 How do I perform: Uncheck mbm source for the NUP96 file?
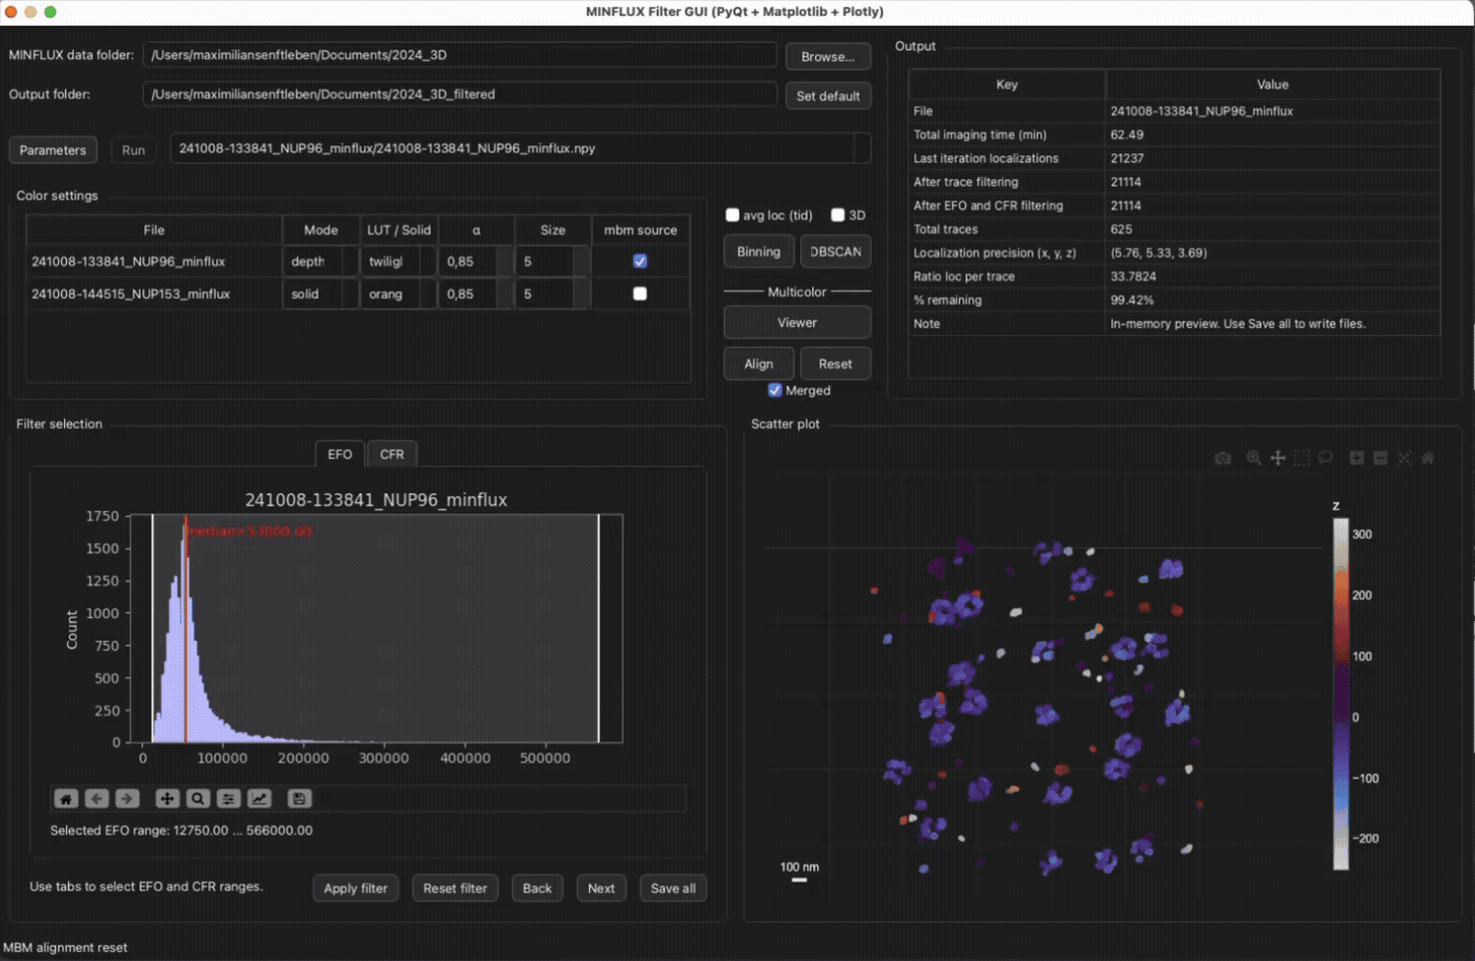640,261
